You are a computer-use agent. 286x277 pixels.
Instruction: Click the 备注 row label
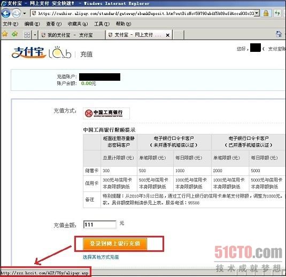[x=90, y=199]
